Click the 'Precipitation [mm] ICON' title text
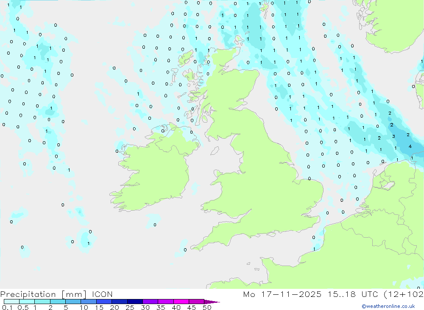 coord(56,294)
